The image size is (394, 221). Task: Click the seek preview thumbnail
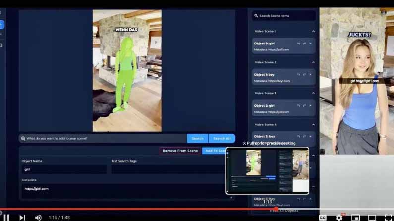[x=267, y=171]
